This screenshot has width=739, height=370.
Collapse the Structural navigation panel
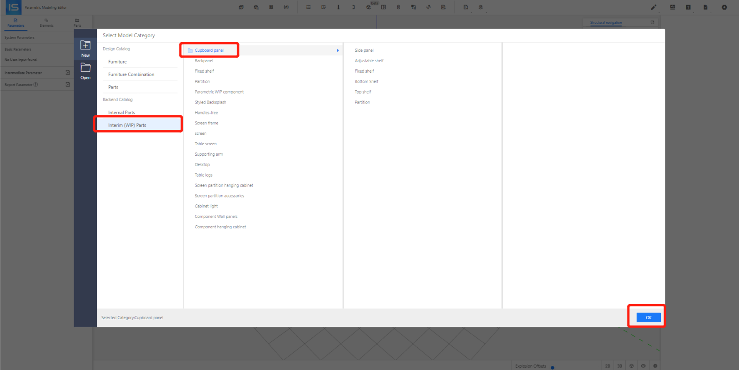click(652, 22)
